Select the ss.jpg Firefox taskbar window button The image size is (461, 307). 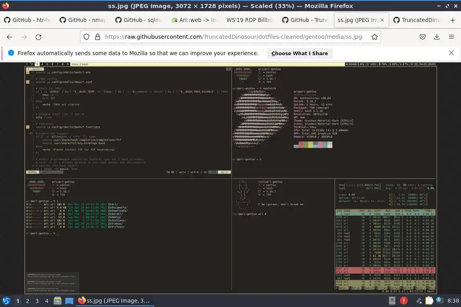(115, 301)
